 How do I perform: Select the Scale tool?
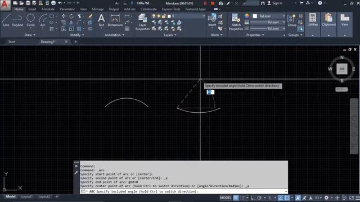(71, 29)
